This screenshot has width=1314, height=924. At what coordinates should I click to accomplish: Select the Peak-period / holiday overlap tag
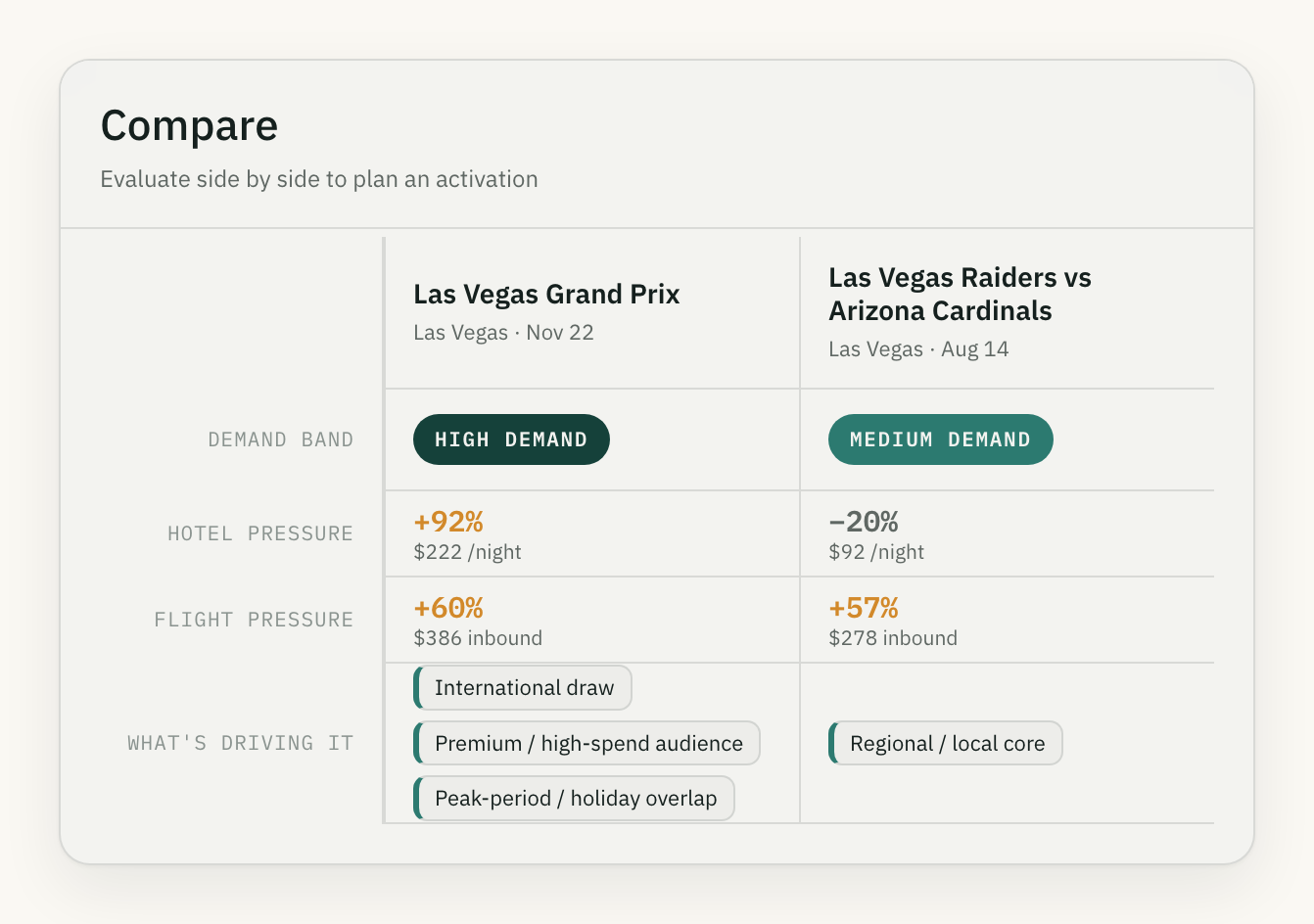tap(574, 799)
